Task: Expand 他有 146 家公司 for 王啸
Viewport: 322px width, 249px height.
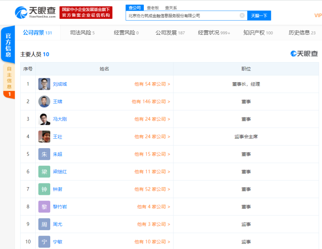Action: click(x=151, y=102)
